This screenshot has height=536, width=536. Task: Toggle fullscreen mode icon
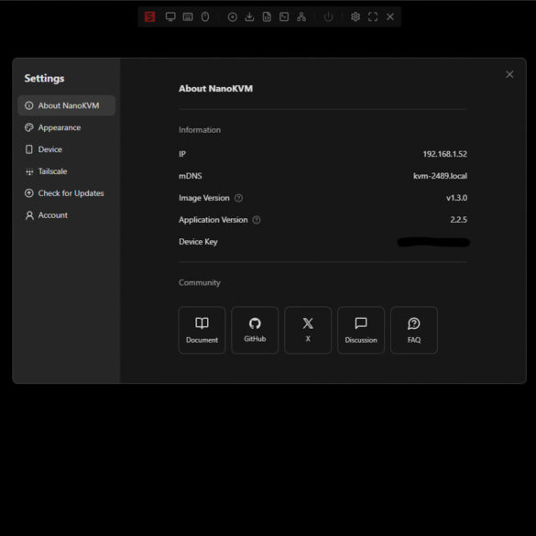[373, 16]
